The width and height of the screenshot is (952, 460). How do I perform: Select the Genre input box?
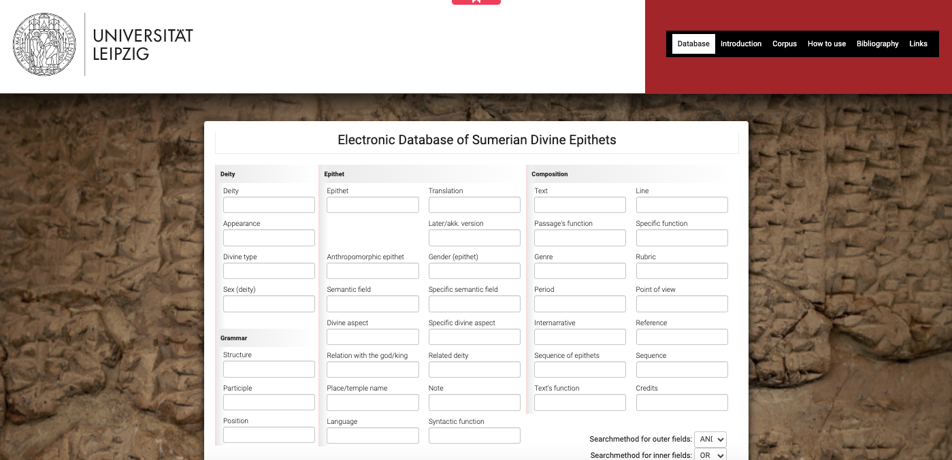pyautogui.click(x=580, y=271)
